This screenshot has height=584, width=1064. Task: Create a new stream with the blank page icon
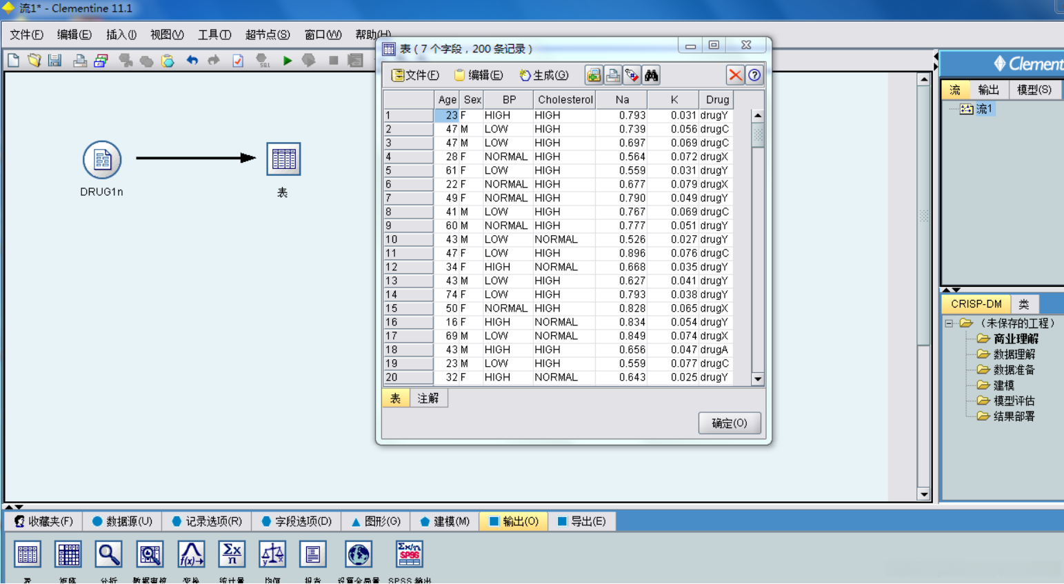[13, 61]
